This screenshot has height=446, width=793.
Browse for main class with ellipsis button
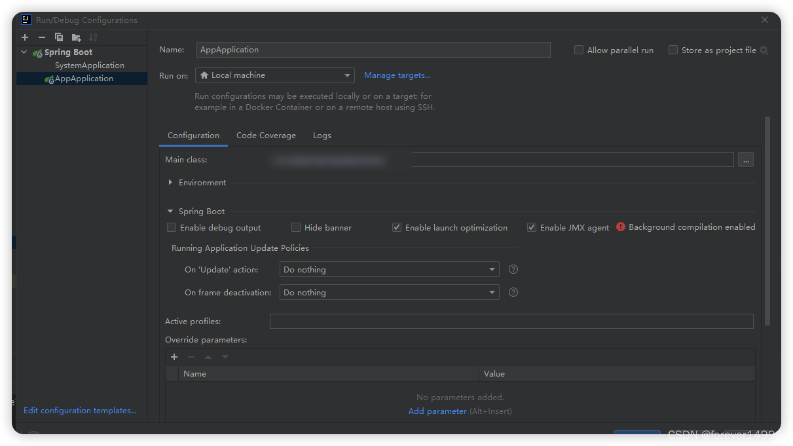click(x=746, y=160)
